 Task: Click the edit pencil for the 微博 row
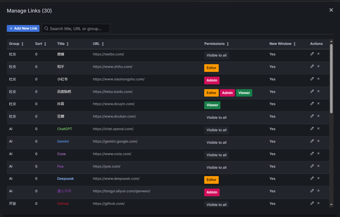[312, 54]
